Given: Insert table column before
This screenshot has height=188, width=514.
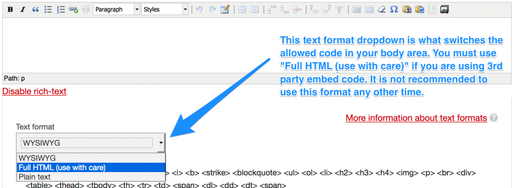Looking at the screenshot, I should [314, 9].
